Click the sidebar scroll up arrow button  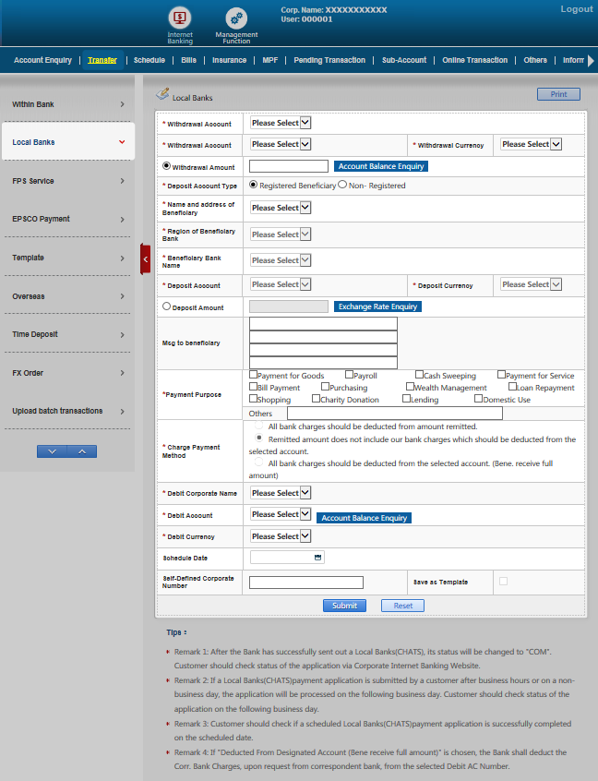82,451
